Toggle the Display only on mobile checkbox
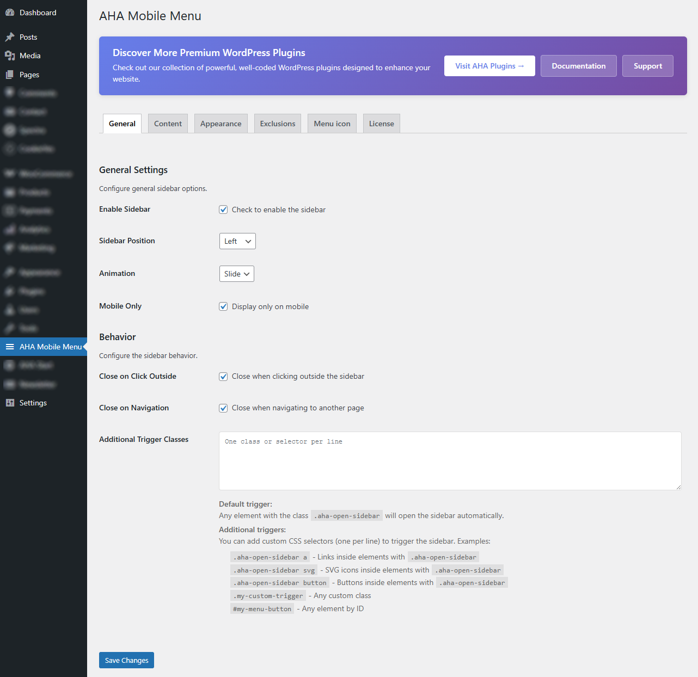This screenshot has height=677, width=698. pos(223,306)
